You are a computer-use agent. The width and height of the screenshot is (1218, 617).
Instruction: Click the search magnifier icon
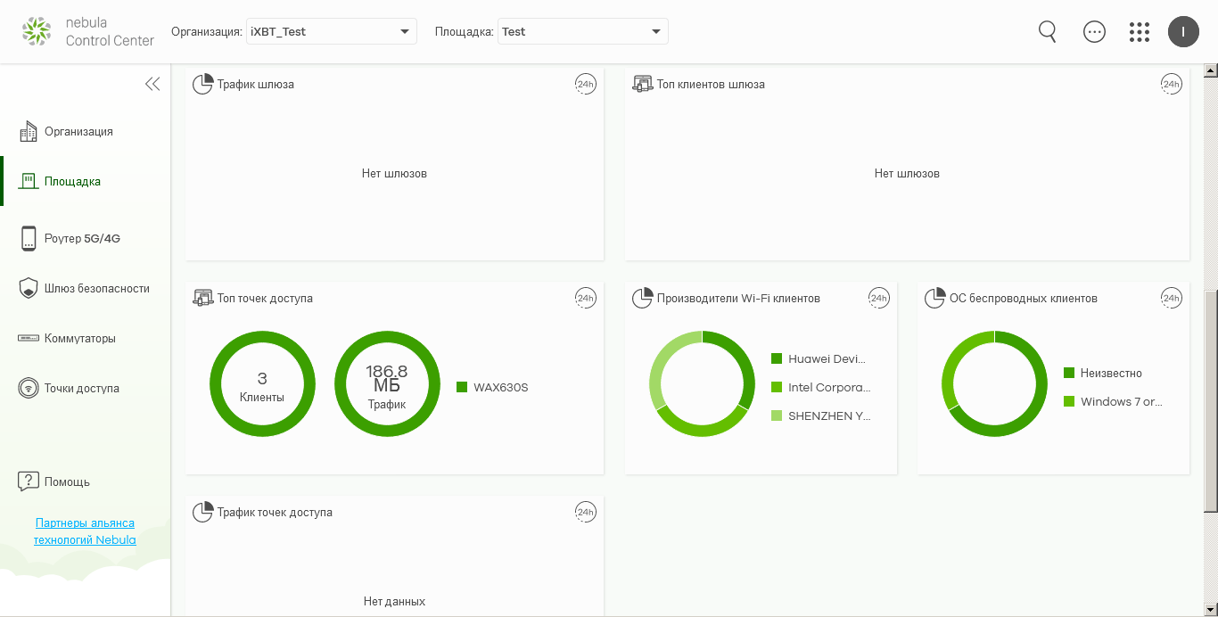click(x=1048, y=32)
